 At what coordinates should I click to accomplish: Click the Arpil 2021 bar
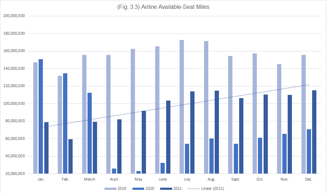point(119,147)
